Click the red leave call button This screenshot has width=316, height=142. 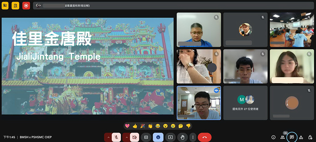[x=204, y=137]
